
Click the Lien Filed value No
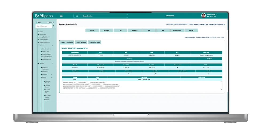(x=155, y=74)
